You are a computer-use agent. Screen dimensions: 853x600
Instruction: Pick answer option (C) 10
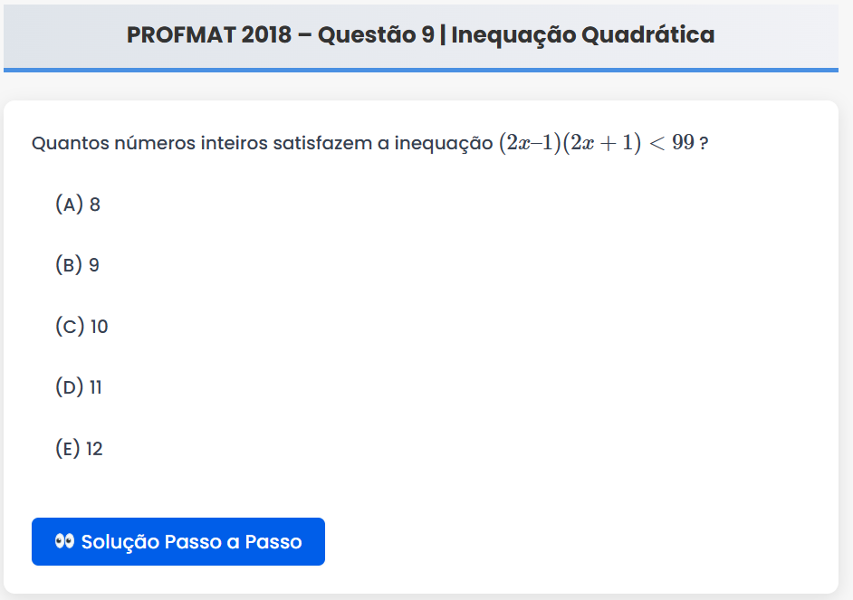click(x=81, y=327)
